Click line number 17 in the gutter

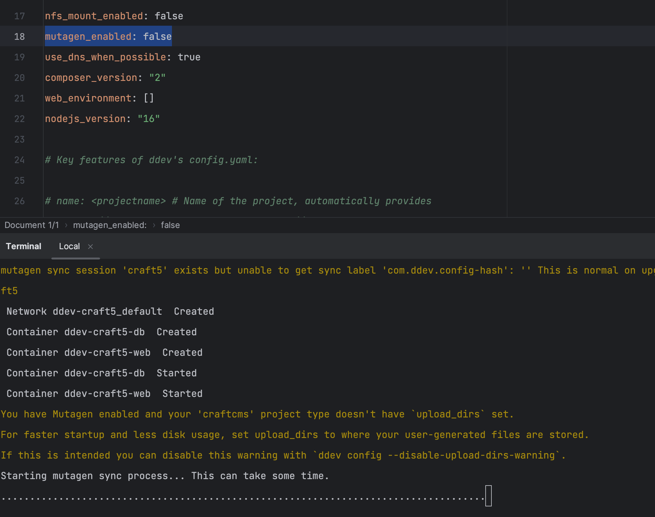coord(19,16)
